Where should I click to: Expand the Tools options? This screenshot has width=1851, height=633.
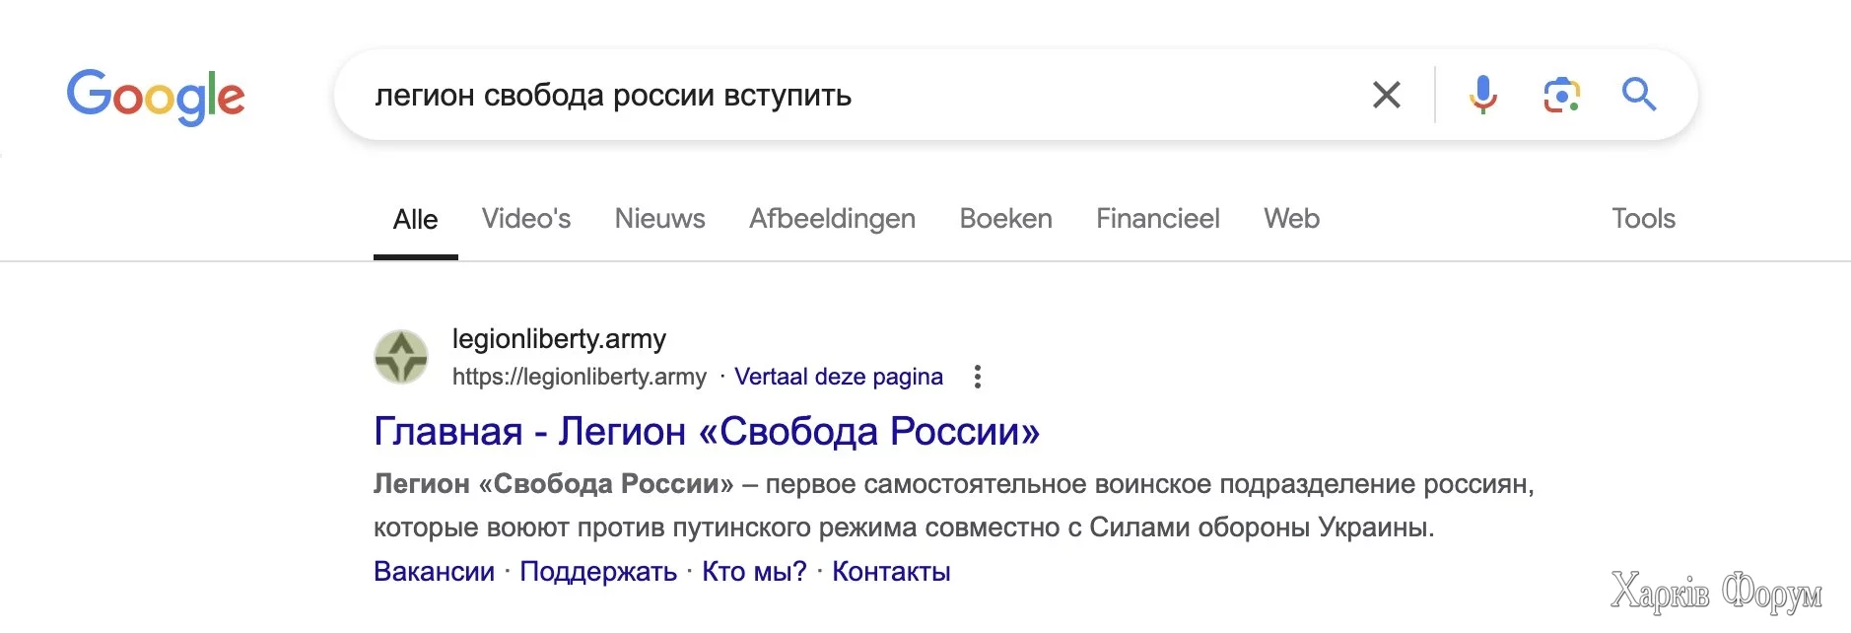1643,219
